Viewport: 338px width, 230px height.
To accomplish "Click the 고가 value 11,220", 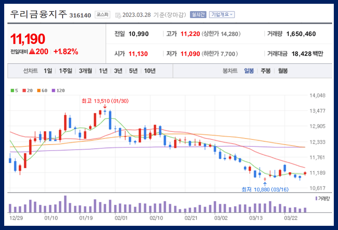I will [190, 34].
